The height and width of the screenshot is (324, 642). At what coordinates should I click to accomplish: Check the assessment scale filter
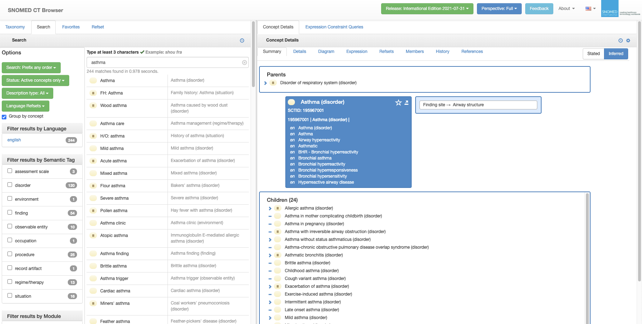10,171
